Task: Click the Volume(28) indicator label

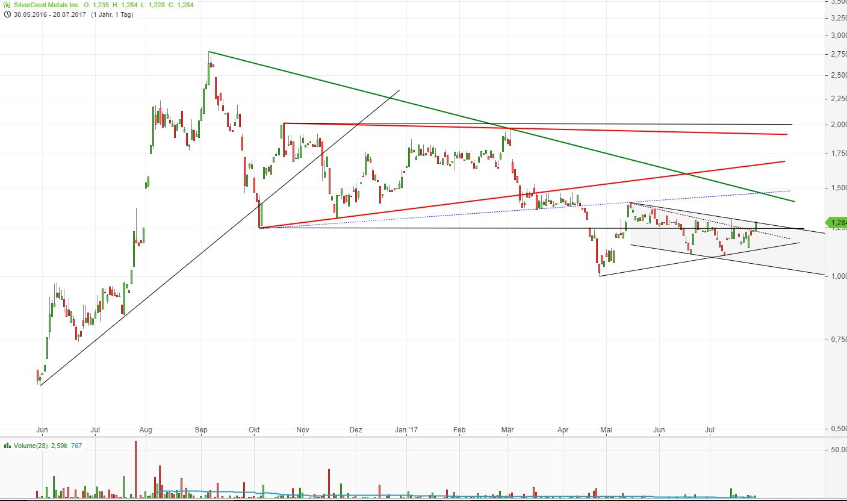Action: point(31,447)
